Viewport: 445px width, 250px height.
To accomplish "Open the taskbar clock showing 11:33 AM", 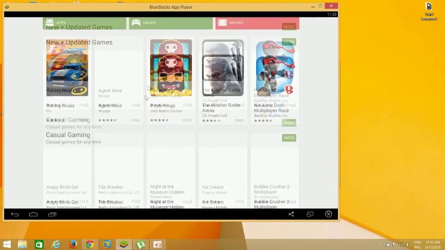I will point(433,245).
